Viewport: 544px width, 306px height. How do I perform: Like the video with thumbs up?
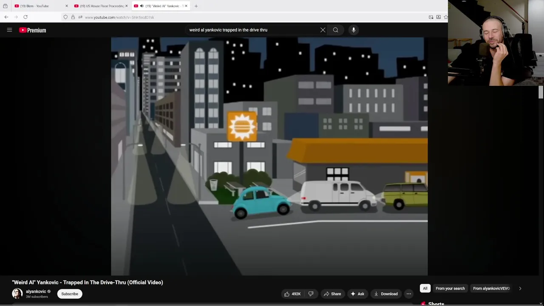pyautogui.click(x=293, y=294)
